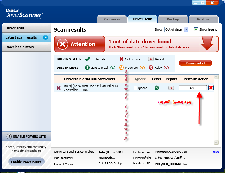The height and width of the screenshot is (173, 225).
Task: Click the Current Version value 5.1.2600.0
Action: (107, 163)
